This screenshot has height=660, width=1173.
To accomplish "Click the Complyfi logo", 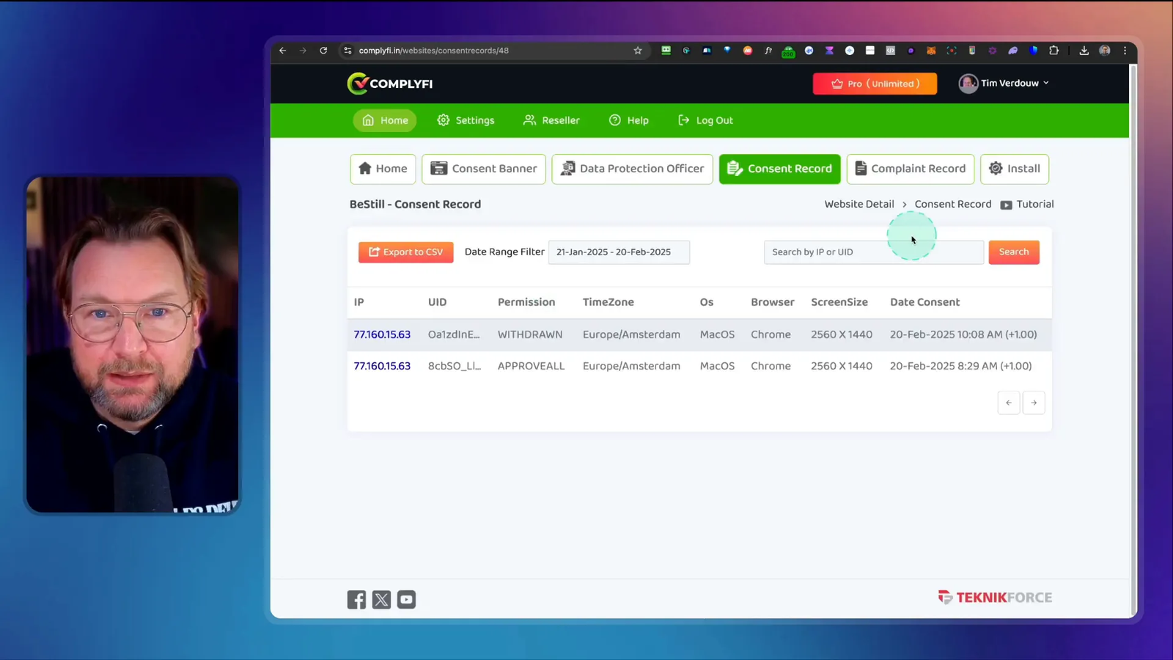I will [x=390, y=84].
